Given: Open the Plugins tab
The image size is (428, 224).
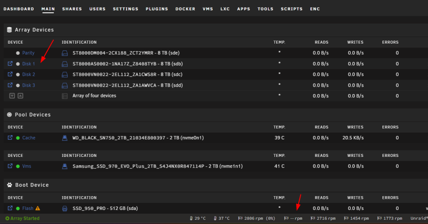Looking at the screenshot, I should point(157,9).
